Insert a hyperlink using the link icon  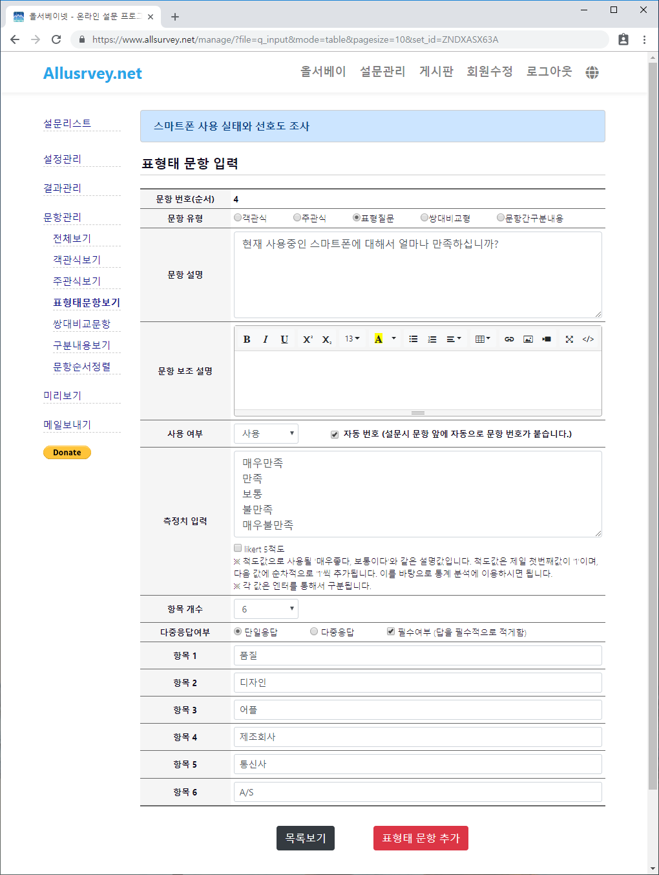[509, 339]
